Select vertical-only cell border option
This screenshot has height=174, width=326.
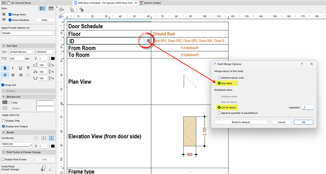click(x=44, y=138)
